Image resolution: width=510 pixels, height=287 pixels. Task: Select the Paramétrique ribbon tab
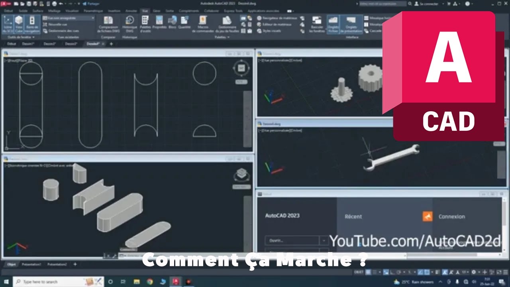[x=93, y=11]
